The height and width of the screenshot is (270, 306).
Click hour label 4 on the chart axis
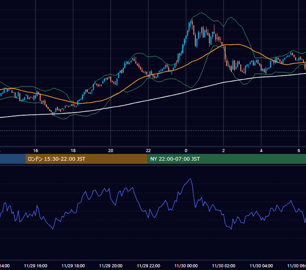261,151
